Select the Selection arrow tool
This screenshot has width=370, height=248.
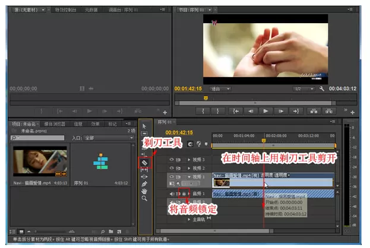coord(144,126)
